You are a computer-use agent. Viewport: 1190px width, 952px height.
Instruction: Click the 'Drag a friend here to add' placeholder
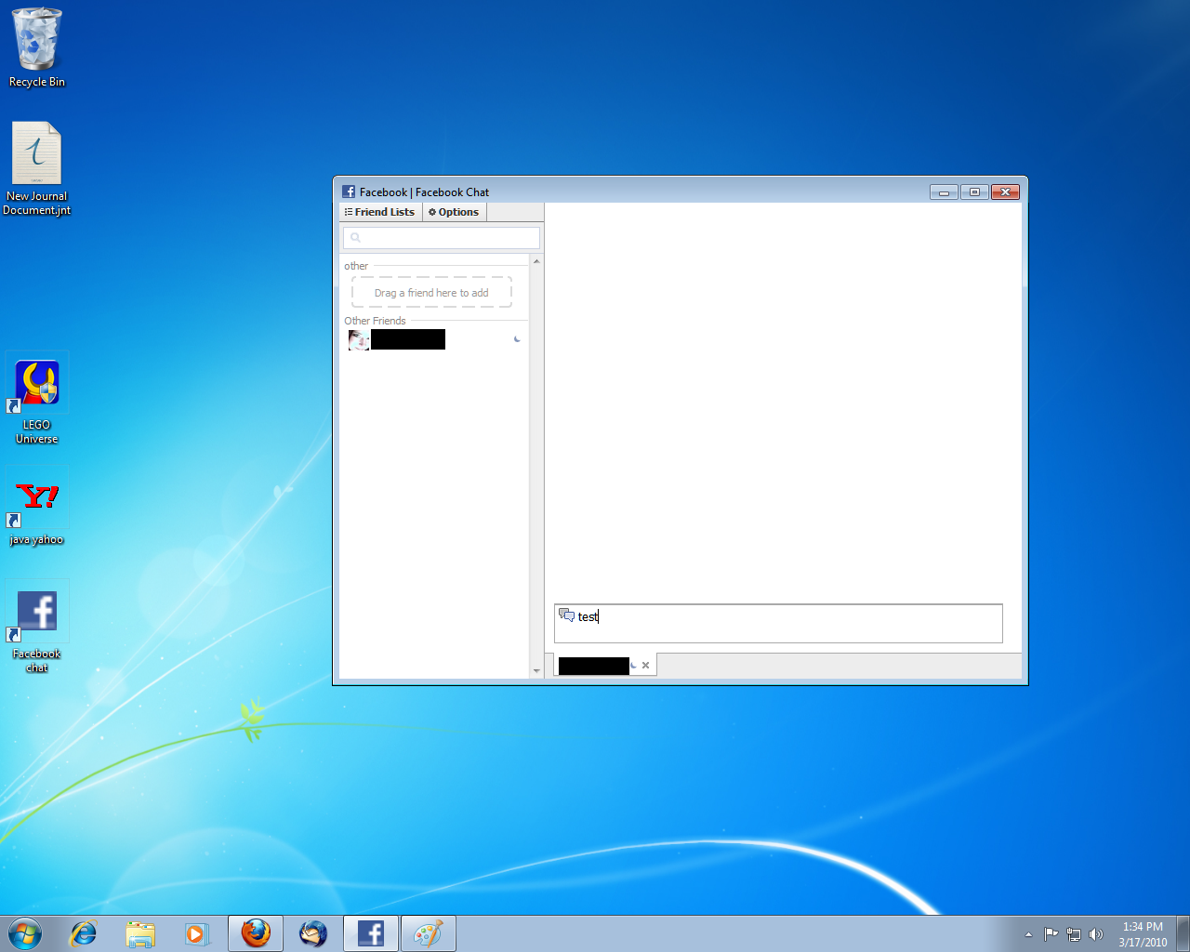[431, 292]
